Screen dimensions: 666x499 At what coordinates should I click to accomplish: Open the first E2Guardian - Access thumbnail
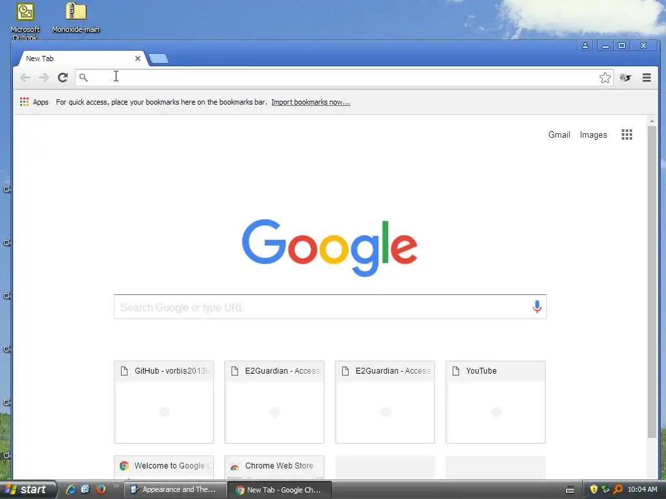click(x=274, y=402)
